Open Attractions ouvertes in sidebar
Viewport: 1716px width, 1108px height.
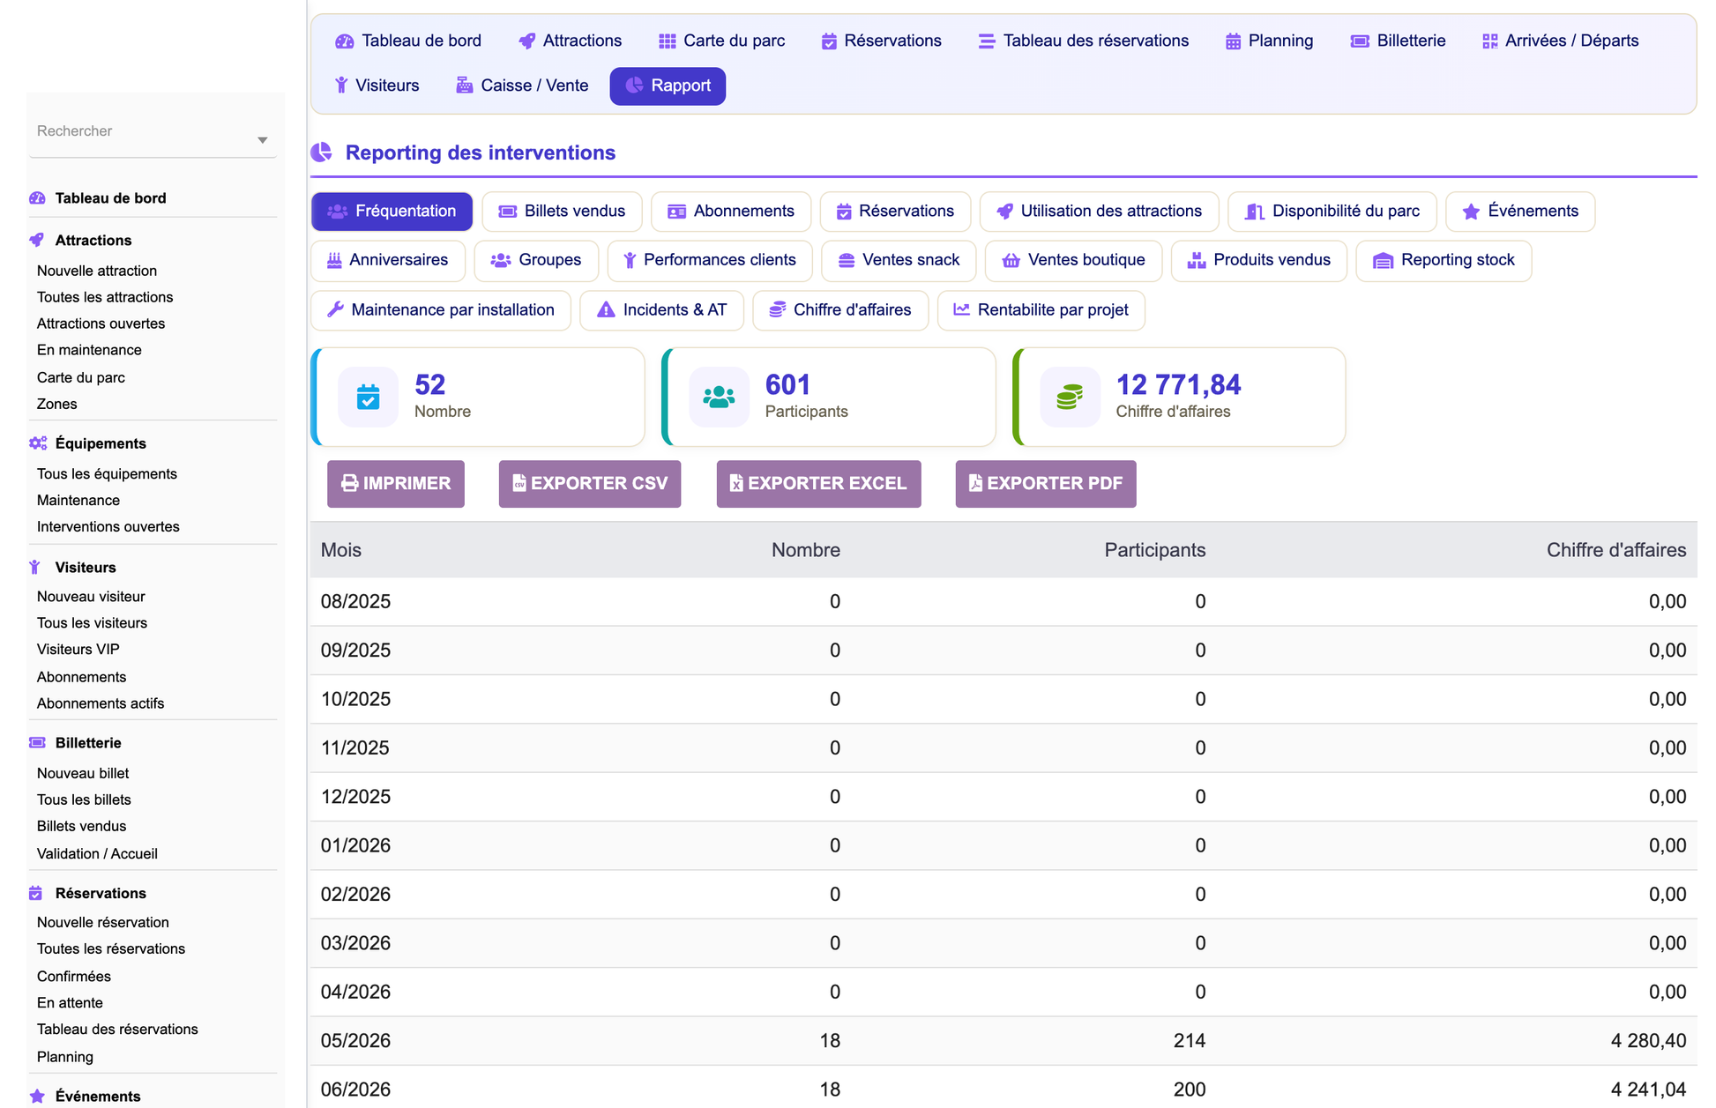tap(101, 323)
